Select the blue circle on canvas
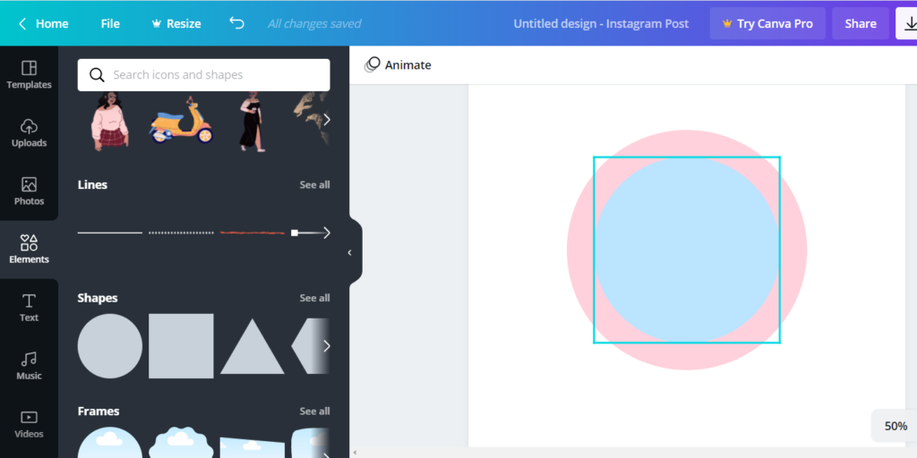This screenshot has height=458, width=917. pos(687,250)
